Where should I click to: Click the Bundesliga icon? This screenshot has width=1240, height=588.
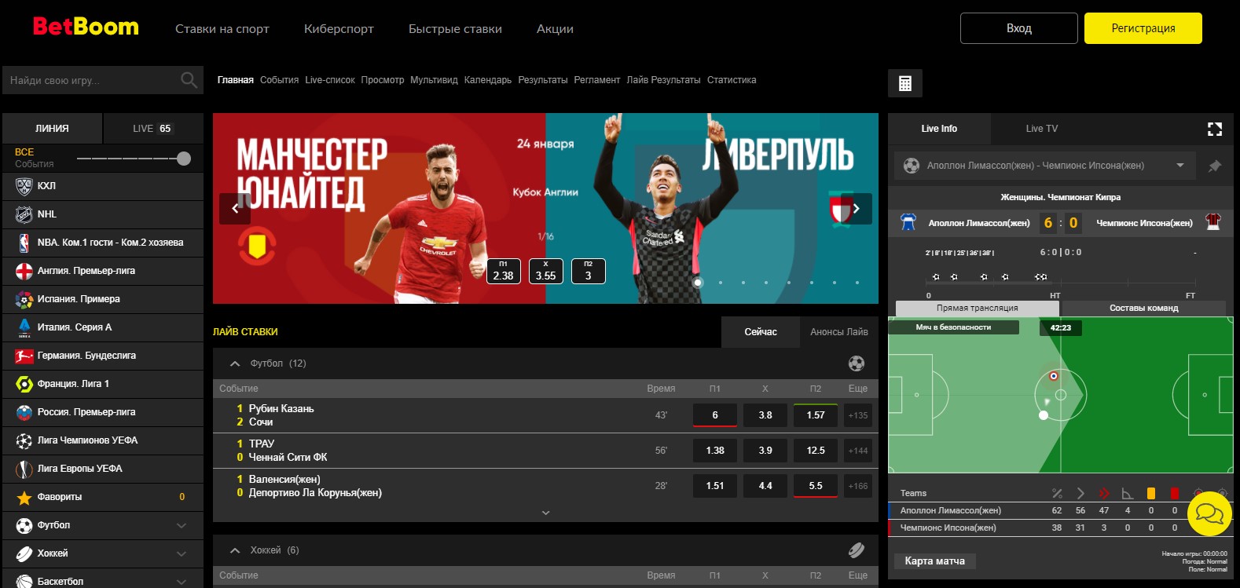coord(24,356)
